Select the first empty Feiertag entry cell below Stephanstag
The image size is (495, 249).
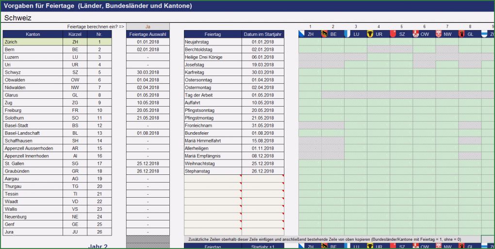(213, 179)
